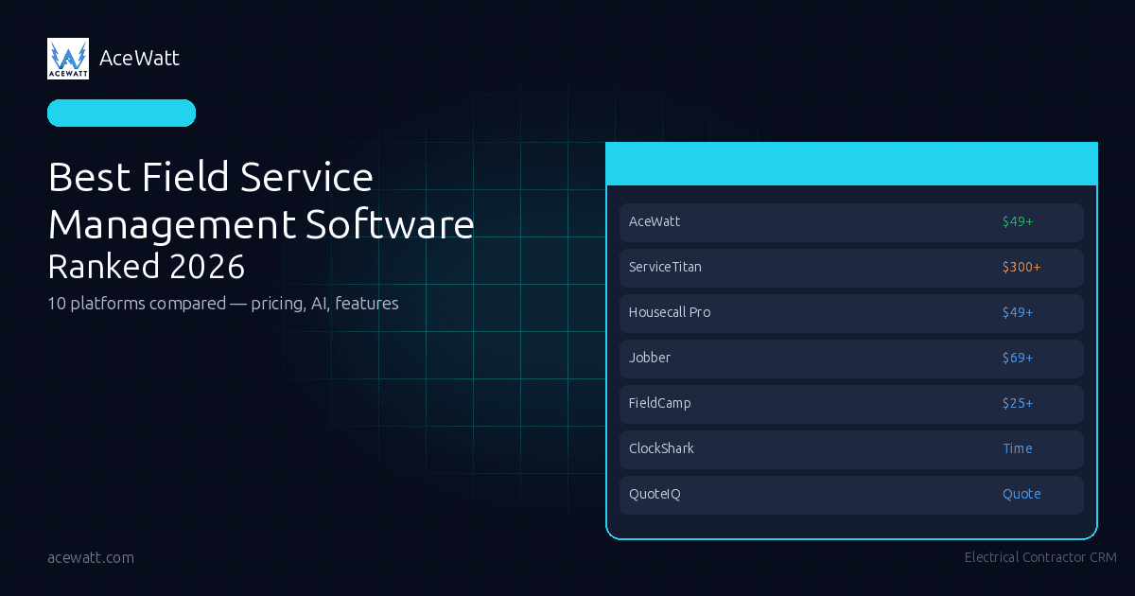Click the 'Time' label for ClockShark
The width and height of the screenshot is (1135, 596).
point(1018,448)
